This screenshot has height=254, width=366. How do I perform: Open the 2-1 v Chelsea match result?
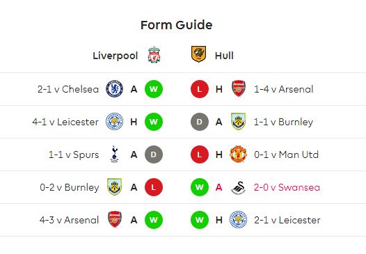click(68, 89)
